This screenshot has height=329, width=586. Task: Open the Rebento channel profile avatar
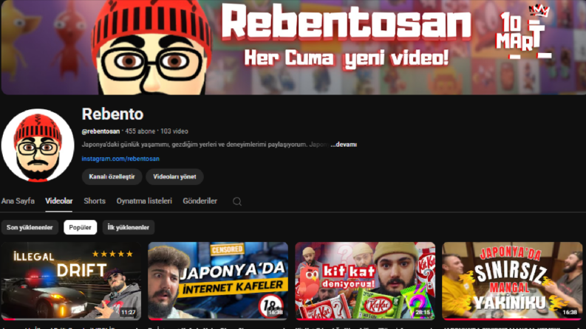click(x=38, y=145)
